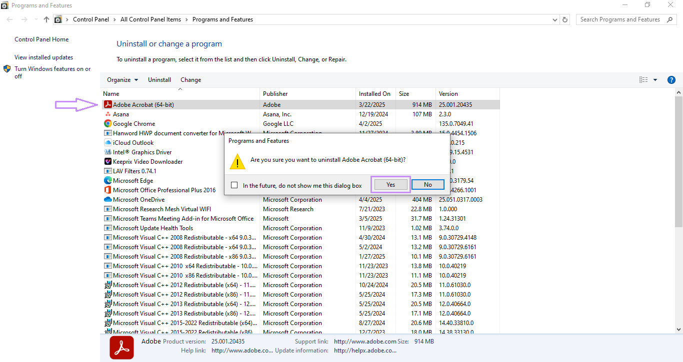The image size is (683, 362).
Task: Confirm uninstall by clicking Yes
Action: [390, 184]
